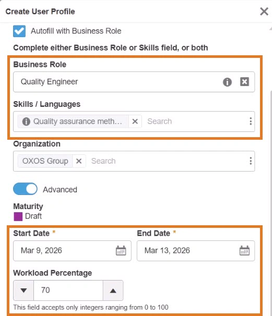Open Organization three-dot options menu
Screen dimensions: 272x316
[x=251, y=161]
